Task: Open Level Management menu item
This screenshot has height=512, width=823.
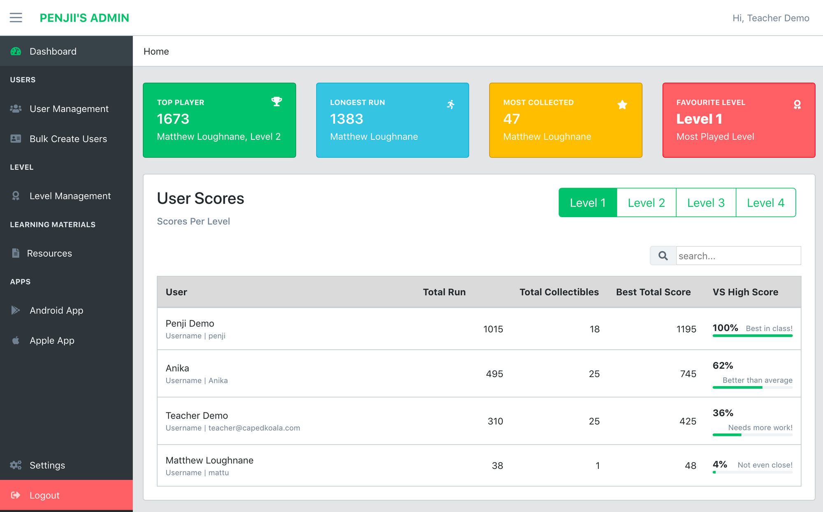Action: click(x=66, y=196)
